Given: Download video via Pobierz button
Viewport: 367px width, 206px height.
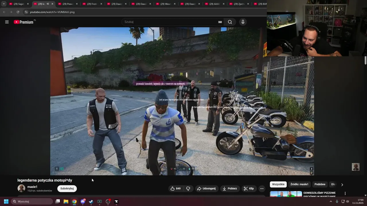Looking at the screenshot, I should (230, 189).
